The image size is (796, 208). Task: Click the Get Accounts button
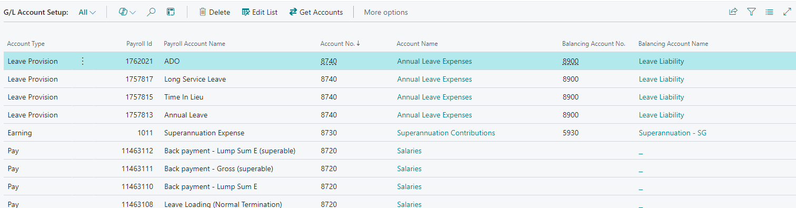coord(316,12)
